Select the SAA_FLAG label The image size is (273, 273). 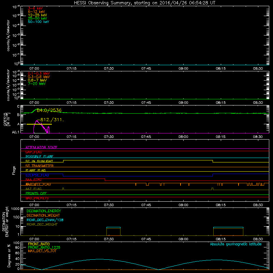[x=33, y=180]
